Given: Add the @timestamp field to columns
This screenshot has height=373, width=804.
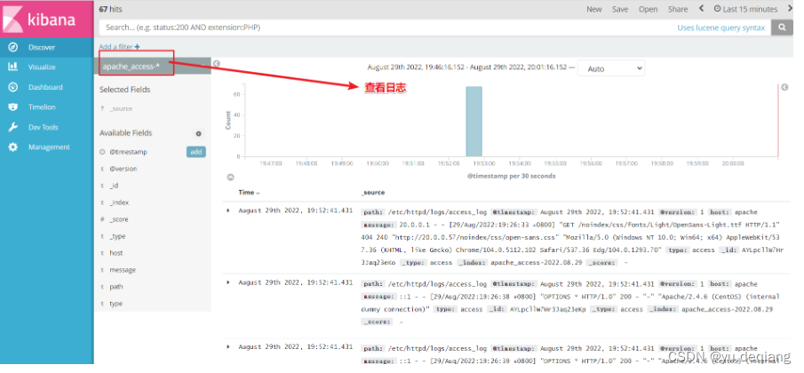Looking at the screenshot, I should [195, 152].
